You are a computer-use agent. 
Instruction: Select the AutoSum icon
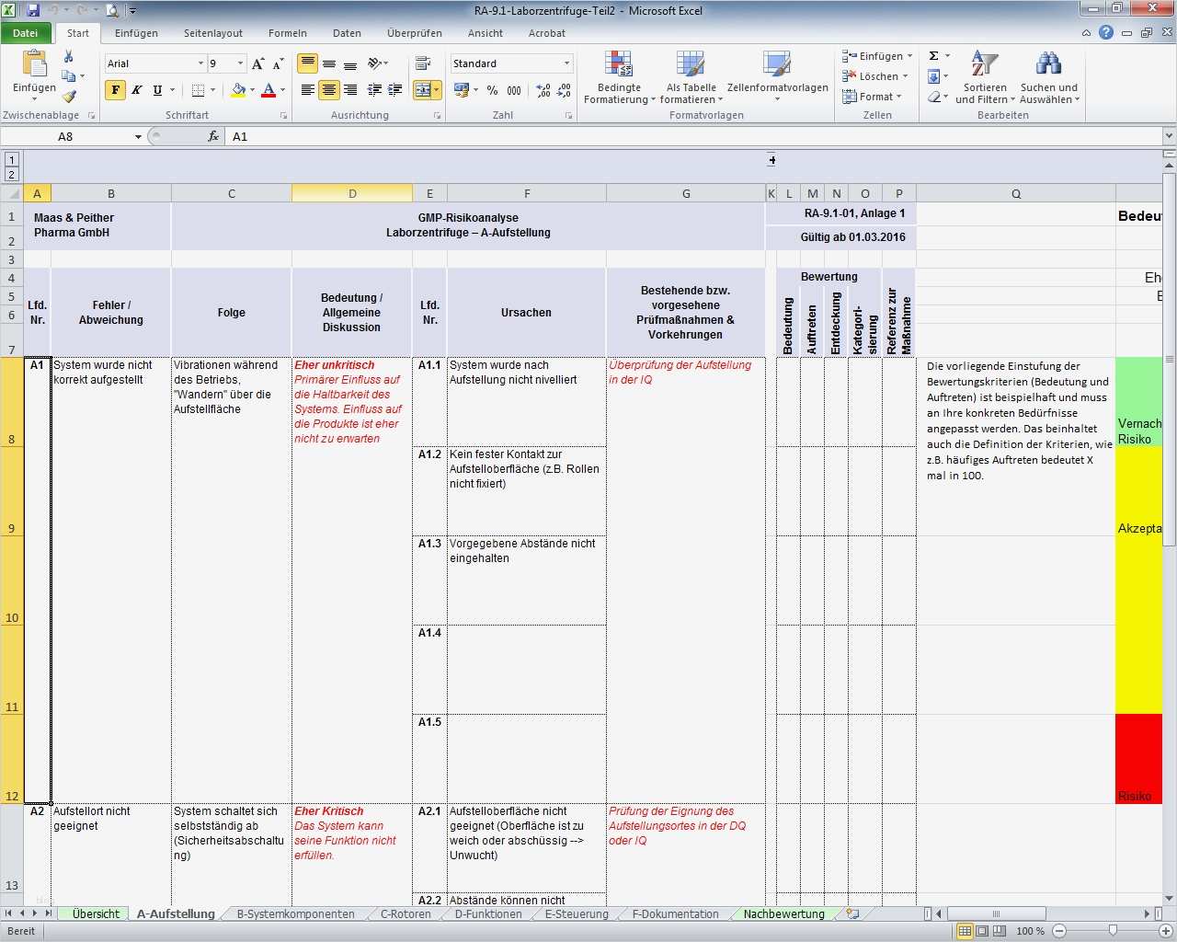(x=932, y=55)
